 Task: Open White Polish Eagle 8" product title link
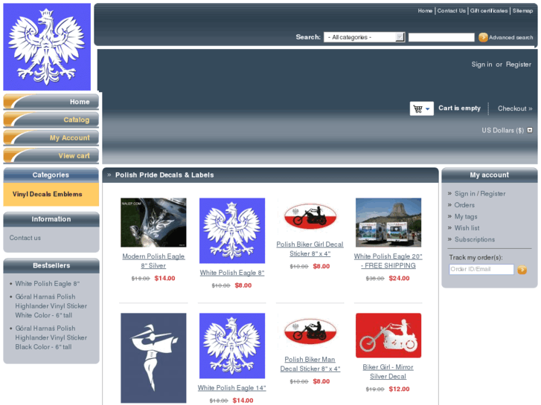tap(232, 273)
